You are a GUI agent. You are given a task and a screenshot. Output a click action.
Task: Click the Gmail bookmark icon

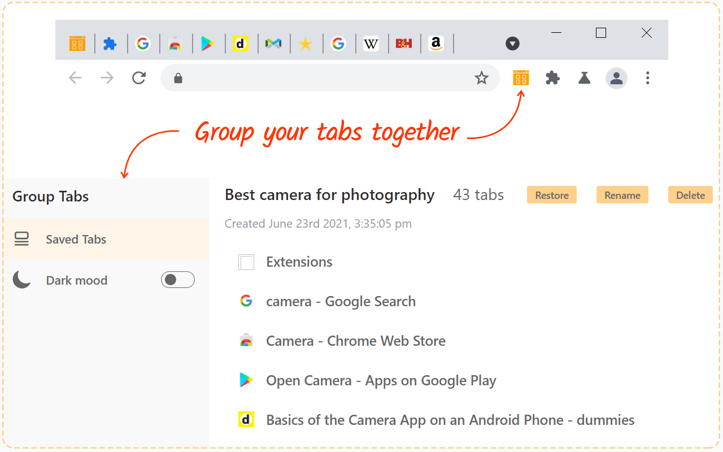tap(273, 43)
